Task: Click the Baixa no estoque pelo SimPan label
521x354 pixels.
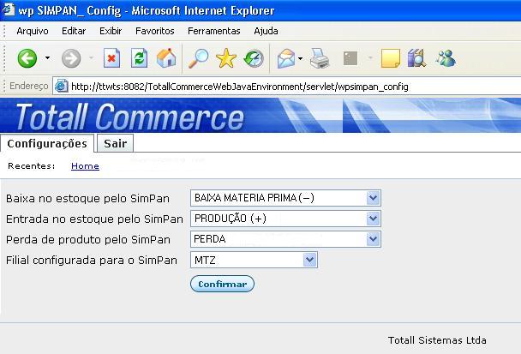Action: (87, 199)
